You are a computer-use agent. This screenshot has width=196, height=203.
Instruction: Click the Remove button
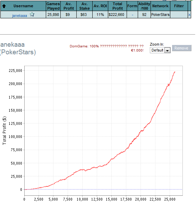tap(181, 48)
